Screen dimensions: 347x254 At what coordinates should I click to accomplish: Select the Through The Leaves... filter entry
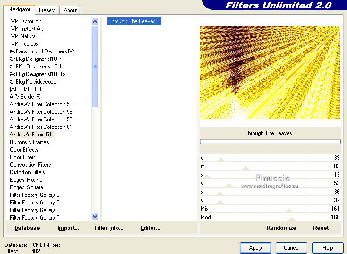(134, 21)
